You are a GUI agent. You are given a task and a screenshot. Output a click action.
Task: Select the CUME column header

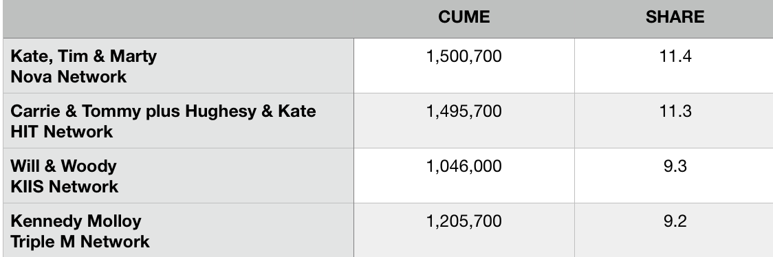pyautogui.click(x=464, y=17)
